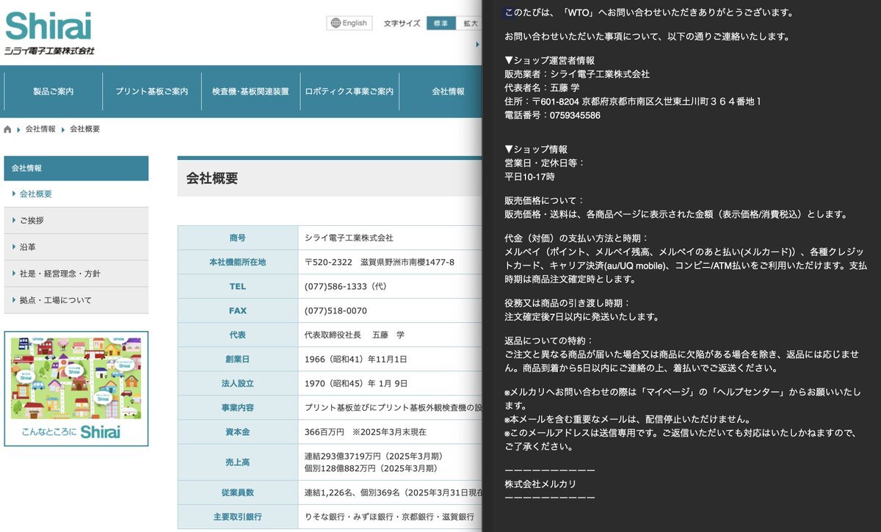Click the 会社情報 sidebar header
881x532 pixels.
click(76, 168)
